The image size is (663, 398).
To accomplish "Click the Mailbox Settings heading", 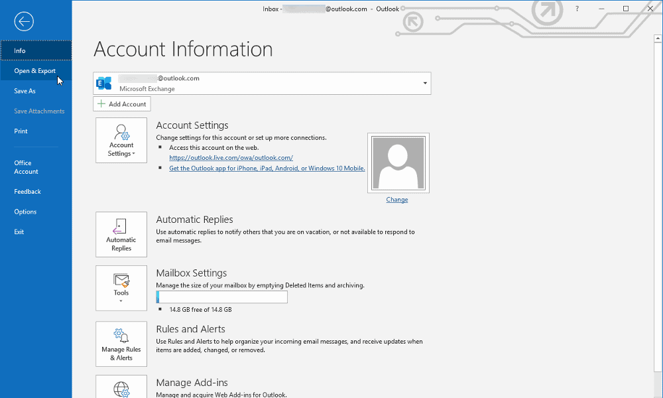I will click(192, 273).
